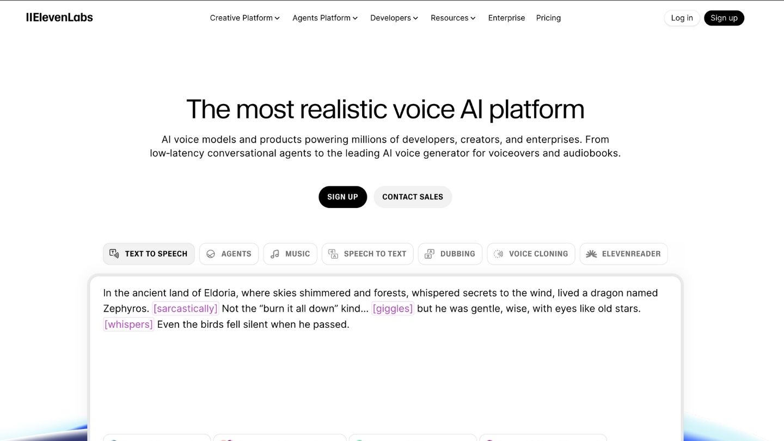
Task: Open the ElevenReader icon tab
Action: [x=591, y=254]
